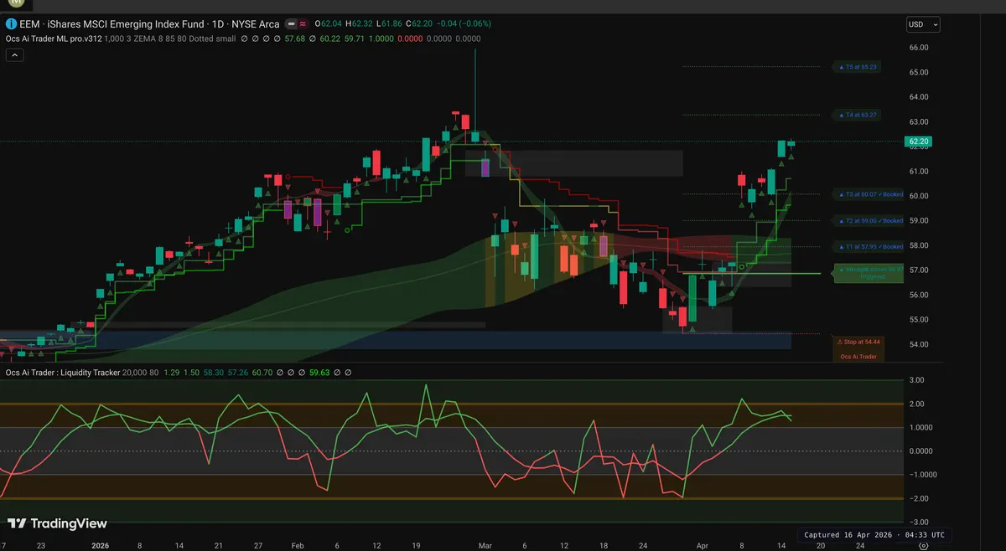The image size is (1006, 551).
Task: Click the 3.00 level on the oscillator scale
Action: [918, 380]
